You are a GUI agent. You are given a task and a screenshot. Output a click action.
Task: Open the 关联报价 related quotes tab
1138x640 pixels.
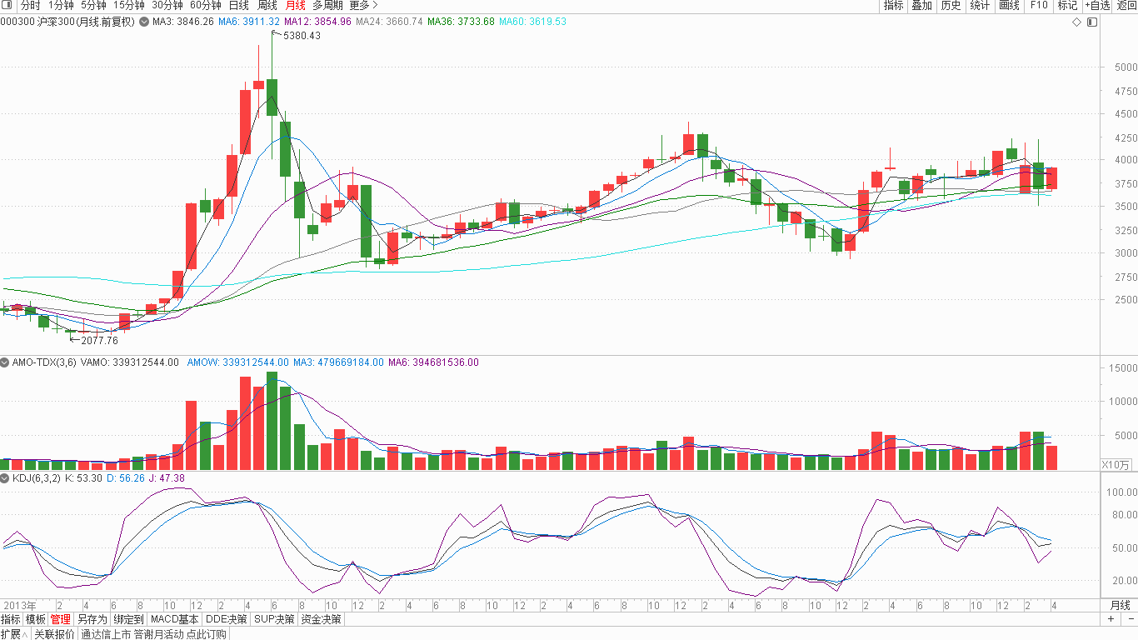55,634
